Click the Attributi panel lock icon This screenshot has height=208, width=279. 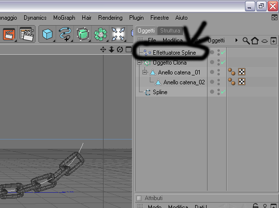click(x=255, y=206)
